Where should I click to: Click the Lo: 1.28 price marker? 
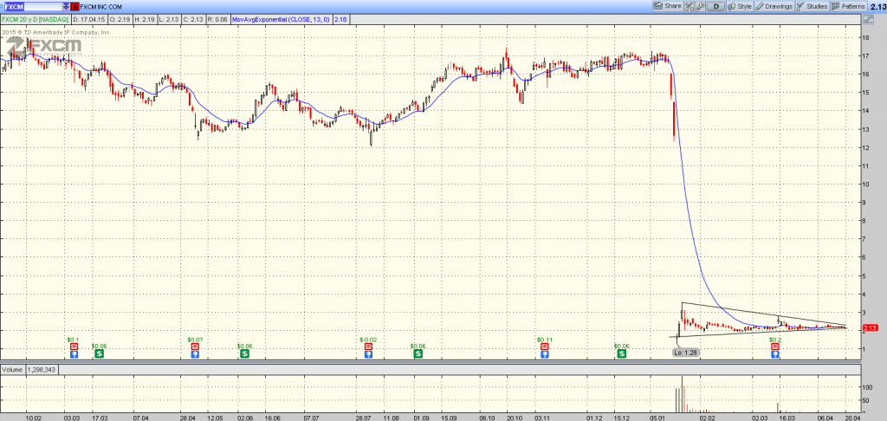pos(684,353)
